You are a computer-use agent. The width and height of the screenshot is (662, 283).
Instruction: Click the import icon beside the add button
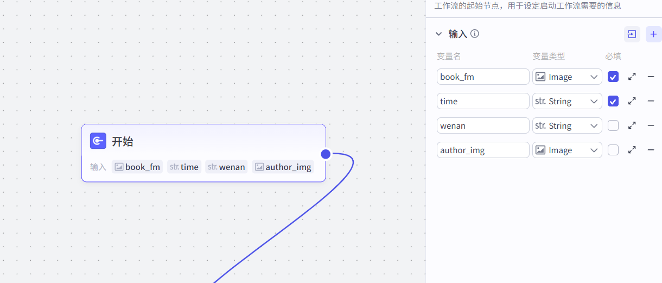point(632,34)
